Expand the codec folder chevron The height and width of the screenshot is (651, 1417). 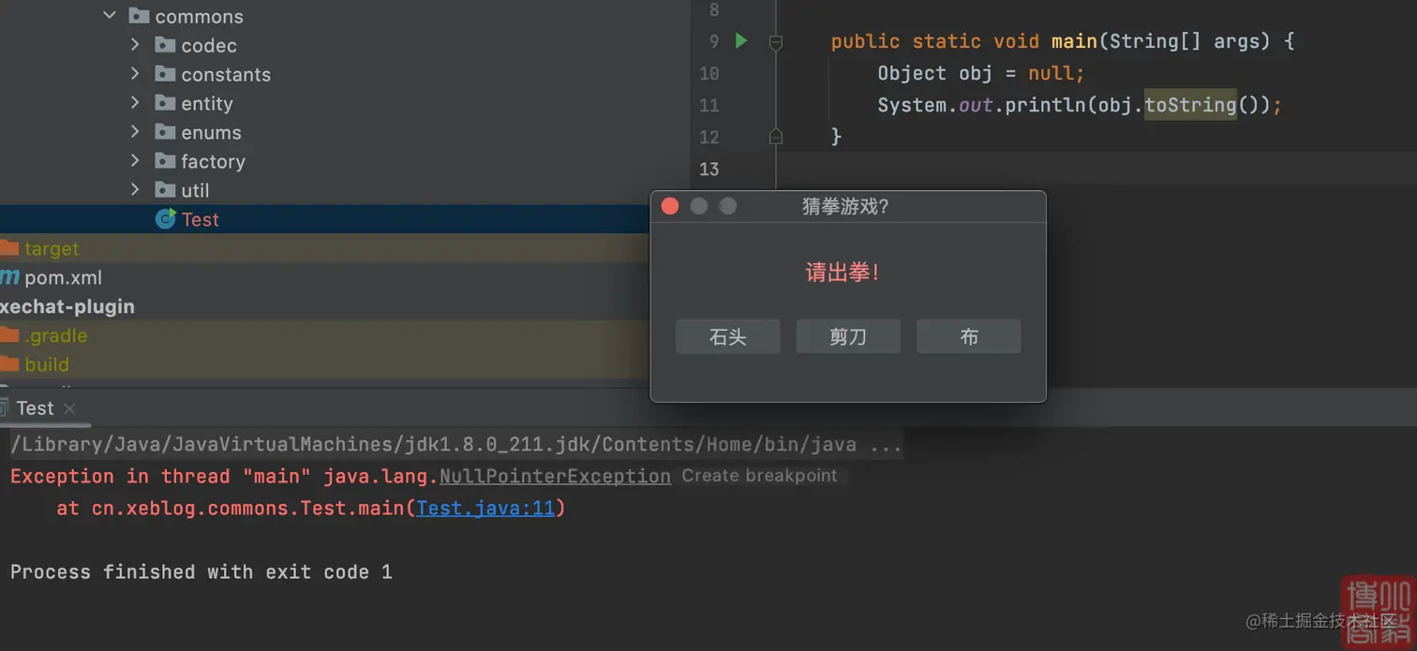[135, 45]
